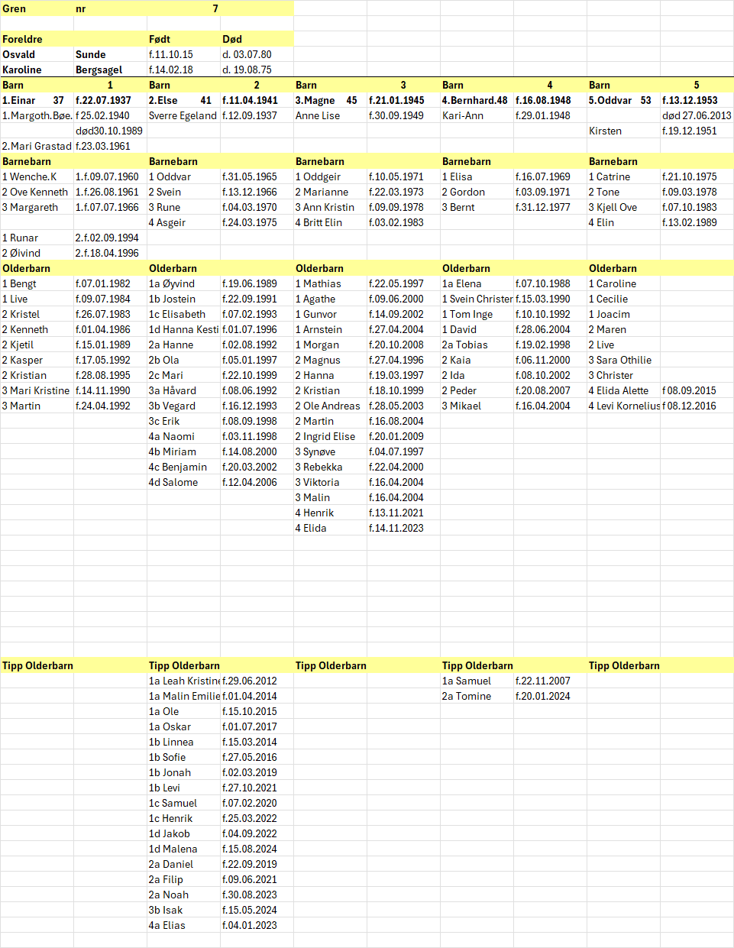Click the birth date "f.11.10.15"
Viewport: 734px width, 948px height.
[183, 54]
